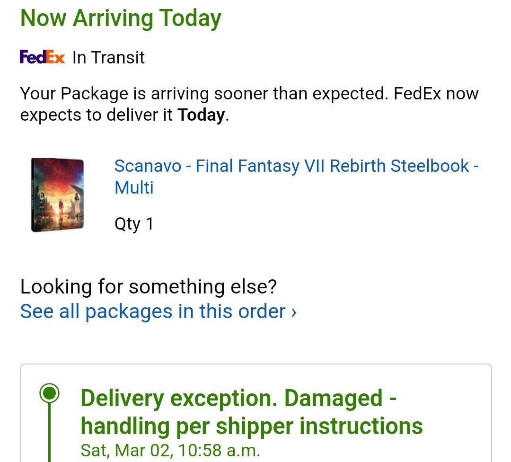The image size is (511, 462).
Task: Click 'handling per shipper instructions' text line
Action: 251,426
